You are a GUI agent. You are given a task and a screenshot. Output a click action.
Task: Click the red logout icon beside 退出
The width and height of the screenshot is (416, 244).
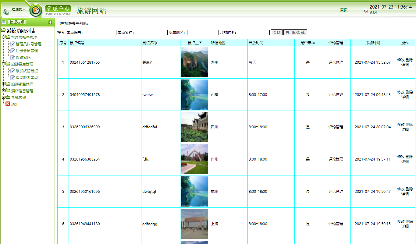click(7, 104)
